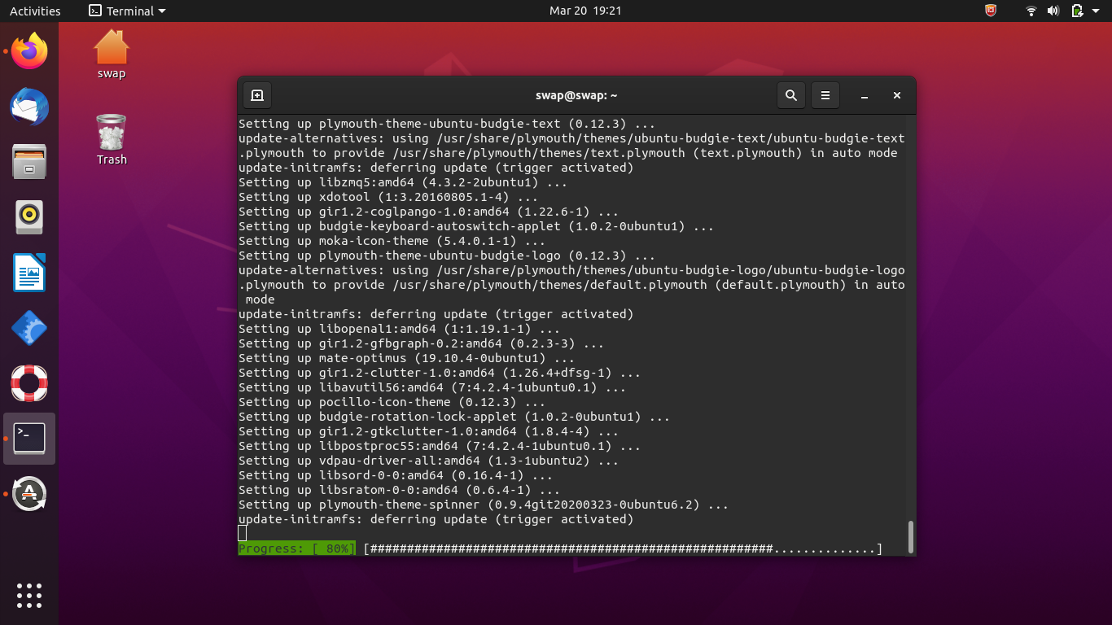Viewport: 1112px width, 625px height.
Task: Show all applications grid
Action: (x=29, y=595)
